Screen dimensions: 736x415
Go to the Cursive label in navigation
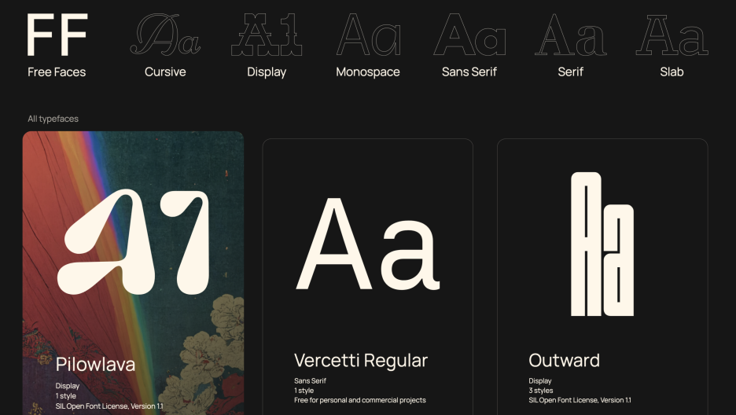pos(165,72)
